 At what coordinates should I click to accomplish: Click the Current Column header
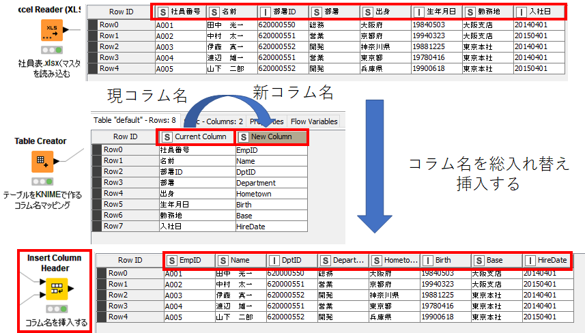click(x=197, y=137)
